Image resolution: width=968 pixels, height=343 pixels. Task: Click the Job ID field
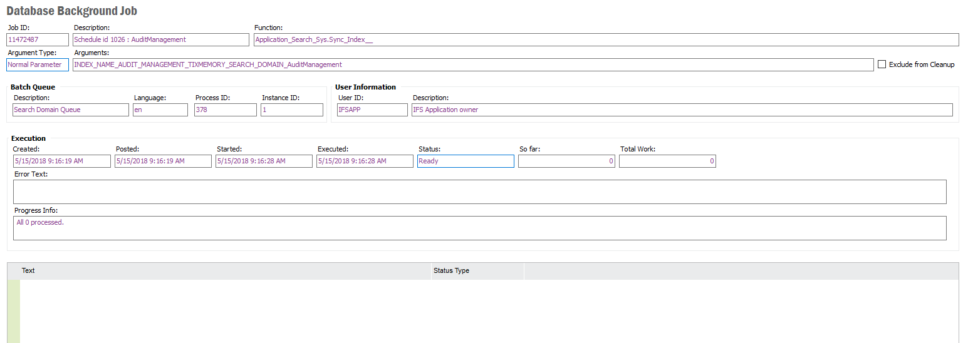click(38, 39)
